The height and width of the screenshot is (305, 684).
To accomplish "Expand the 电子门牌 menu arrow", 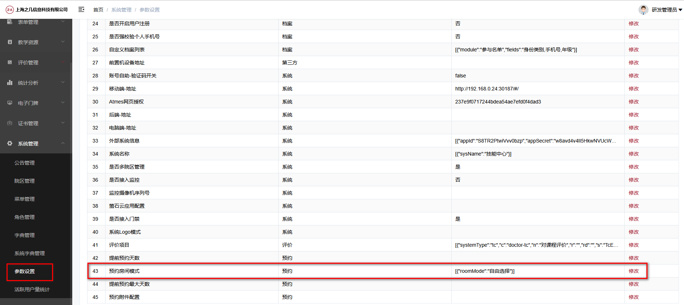I will click(x=63, y=103).
